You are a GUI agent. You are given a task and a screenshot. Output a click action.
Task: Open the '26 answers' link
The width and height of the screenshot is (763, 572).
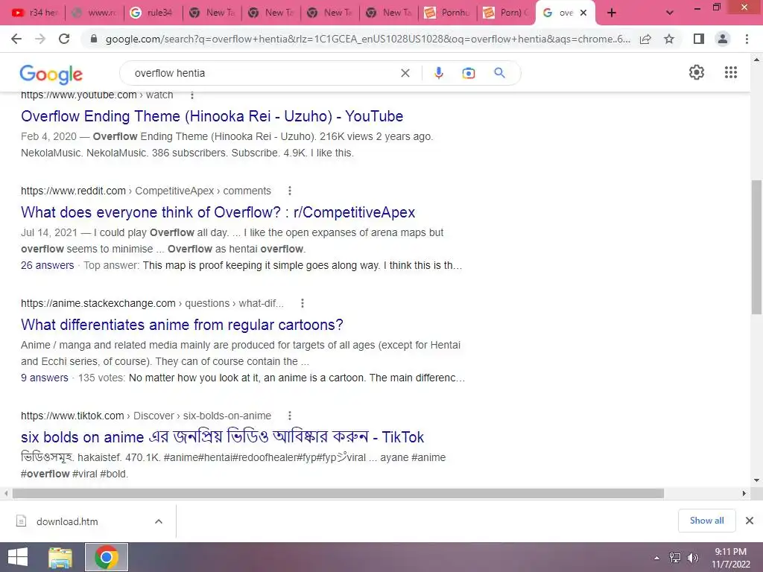[x=47, y=265]
